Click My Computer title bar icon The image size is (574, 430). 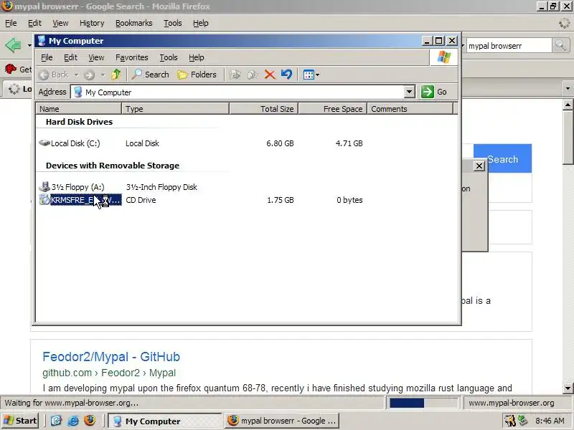click(42, 41)
